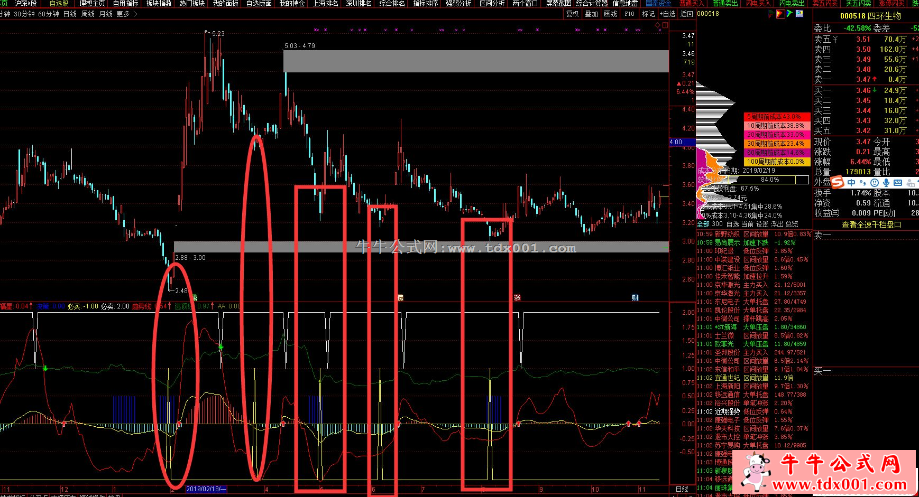Image resolution: width=919 pixels, height=497 pixels.
Task: Click the red 5周期前成本 color swatch
Action: (777, 117)
